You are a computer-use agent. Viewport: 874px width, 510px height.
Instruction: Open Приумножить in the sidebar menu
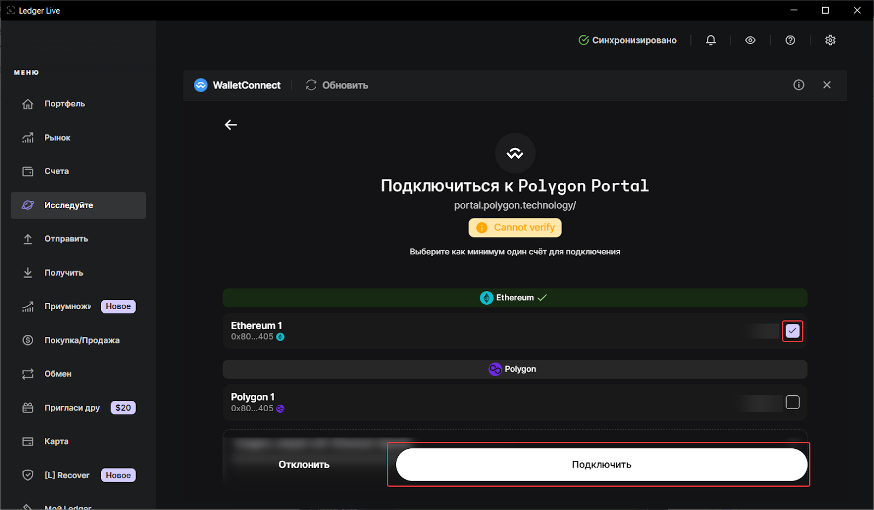pos(78,306)
